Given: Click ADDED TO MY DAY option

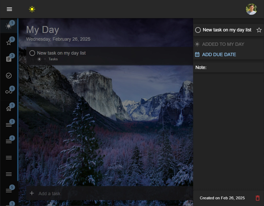Looking at the screenshot, I should click(x=223, y=44).
